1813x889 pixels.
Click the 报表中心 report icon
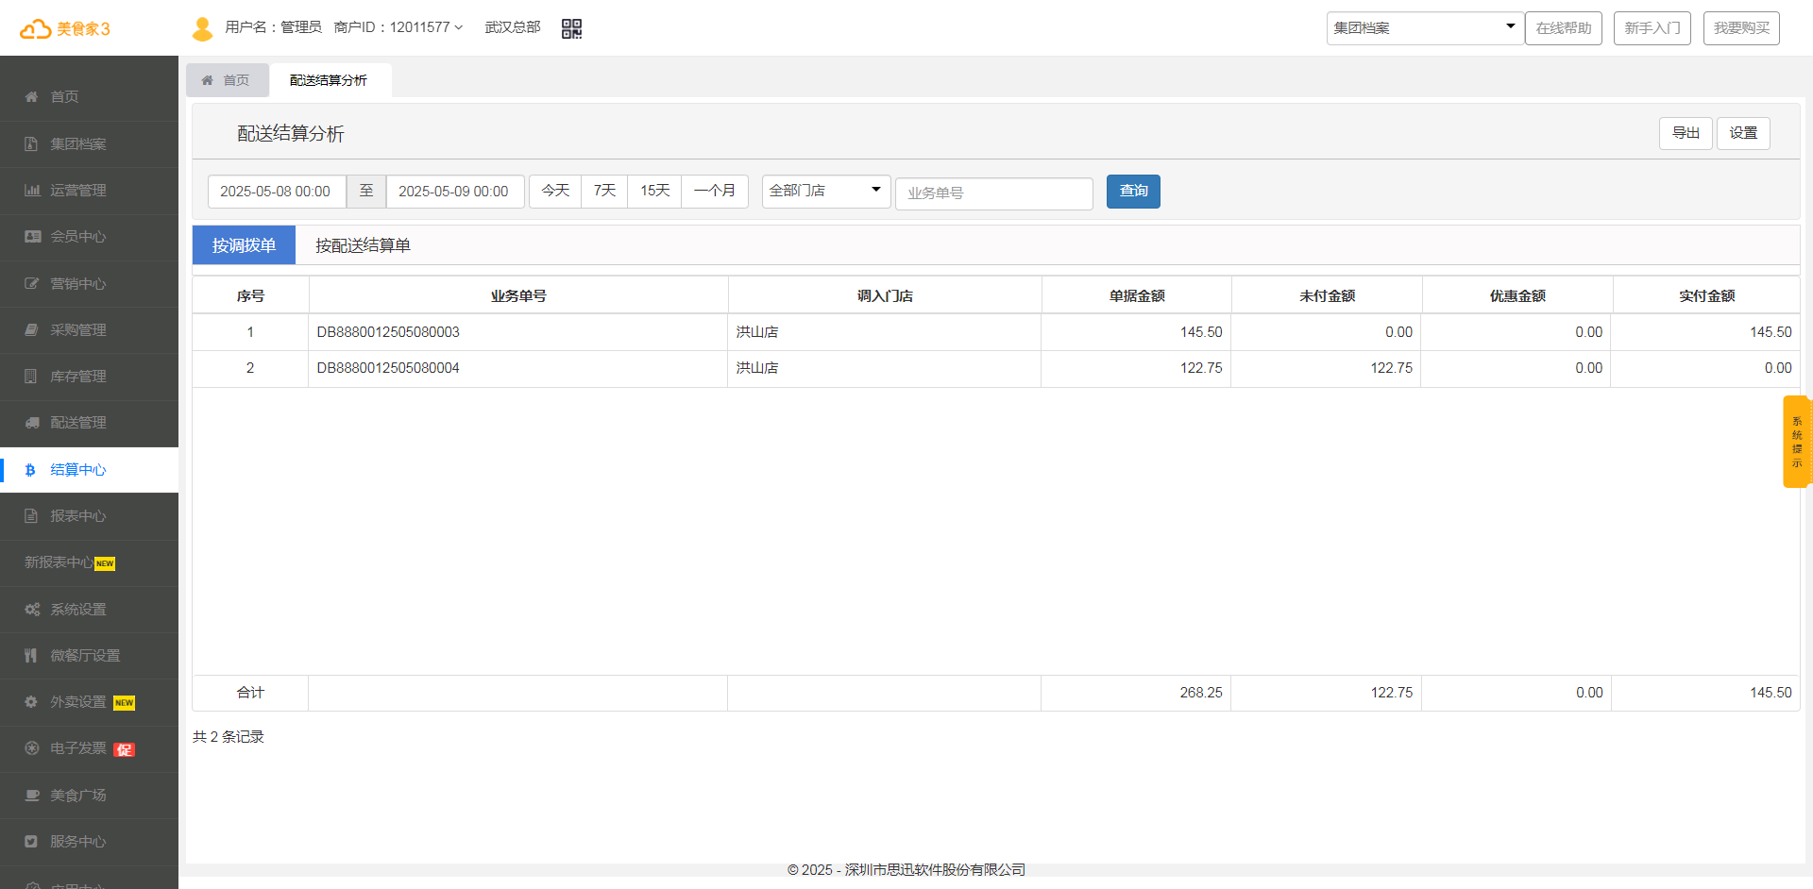coord(31,515)
